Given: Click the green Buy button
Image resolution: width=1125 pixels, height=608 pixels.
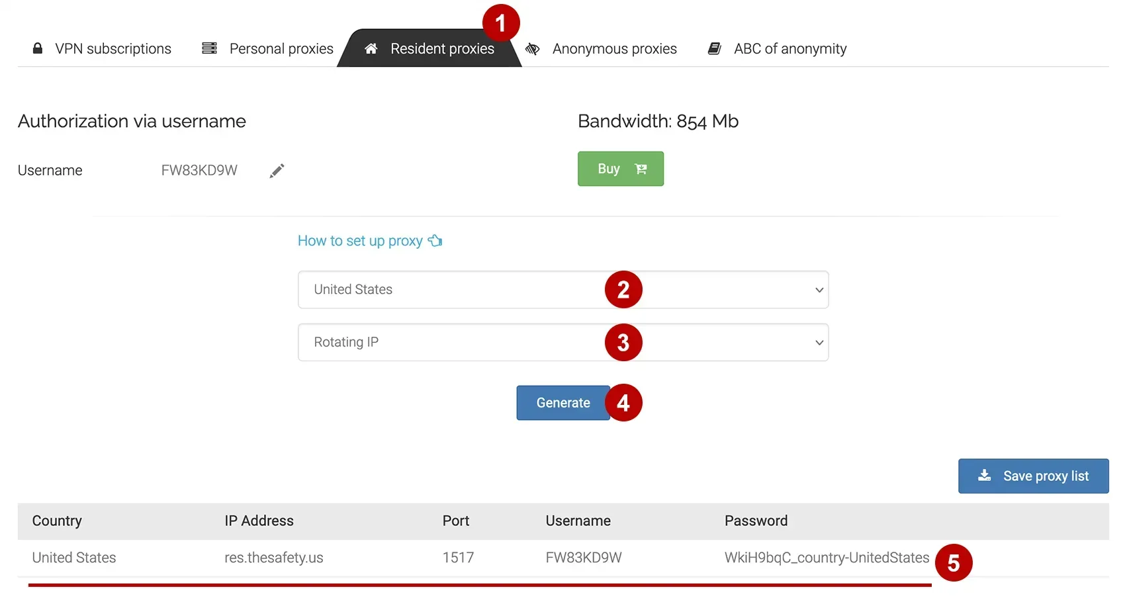Looking at the screenshot, I should 620,169.
